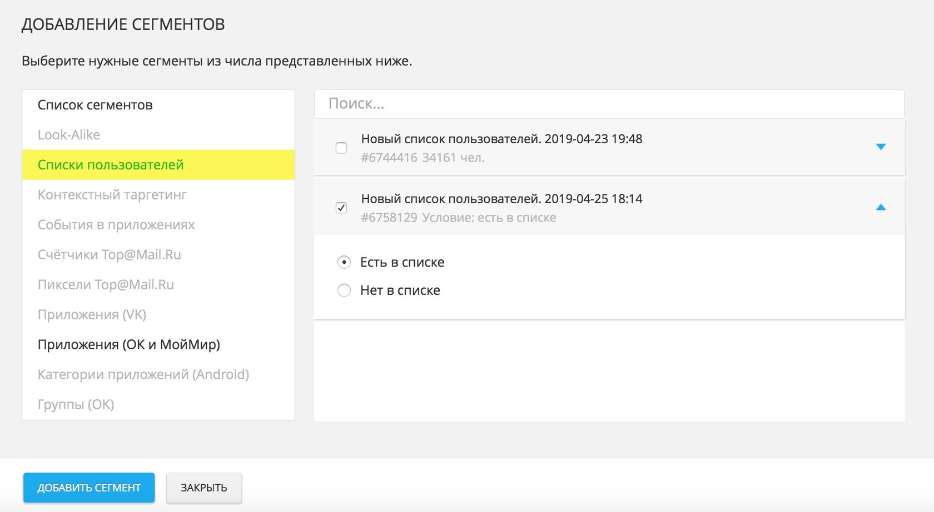Open 'Пиксели Top@Mail.Ru' category
Viewport: 934px width, 512px height.
pyautogui.click(x=106, y=285)
